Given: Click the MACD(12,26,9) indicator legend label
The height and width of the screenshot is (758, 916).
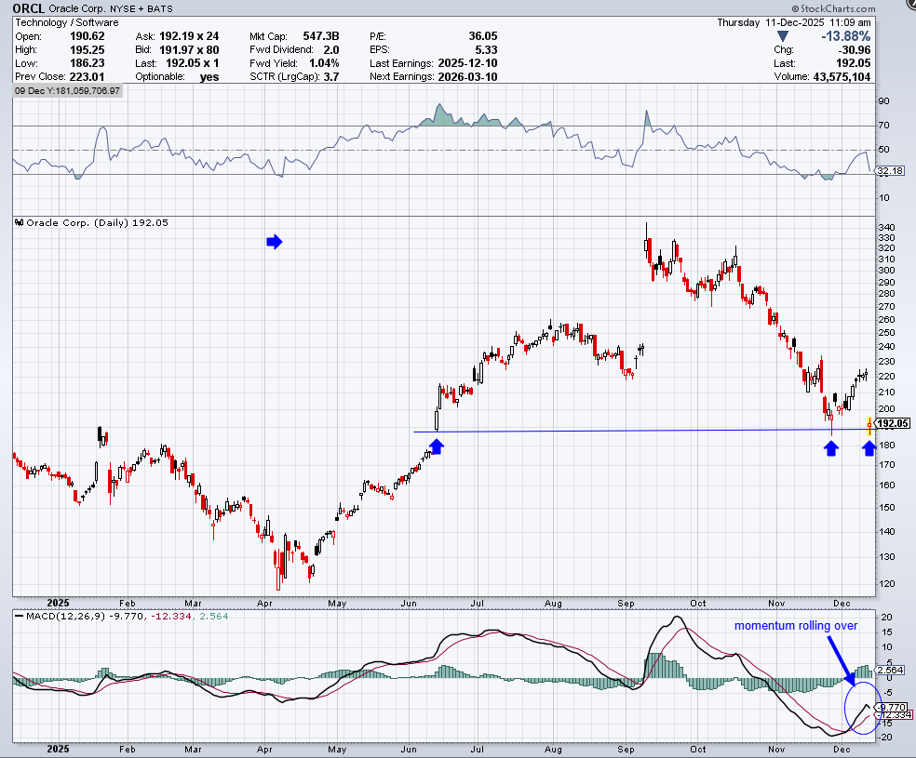Looking at the screenshot, I should [x=65, y=617].
